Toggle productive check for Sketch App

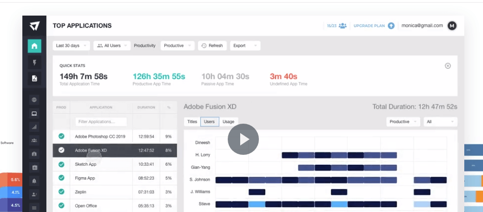point(61,164)
